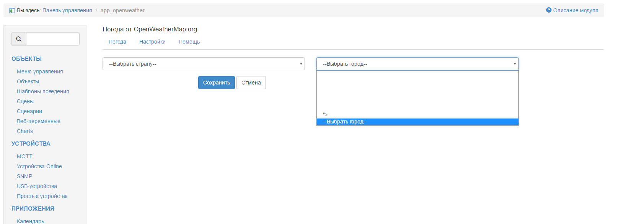Select "--Выбрать город--" option in list
619x224 pixels.
coord(417,122)
